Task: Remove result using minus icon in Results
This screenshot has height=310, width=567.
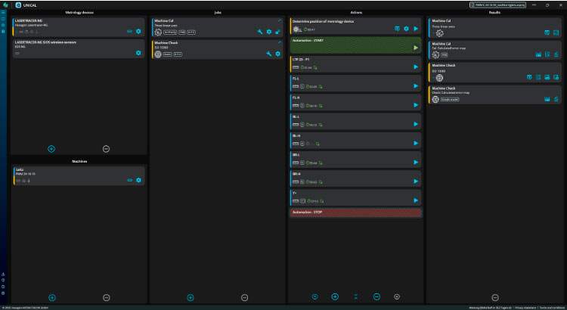Action: coord(495,297)
